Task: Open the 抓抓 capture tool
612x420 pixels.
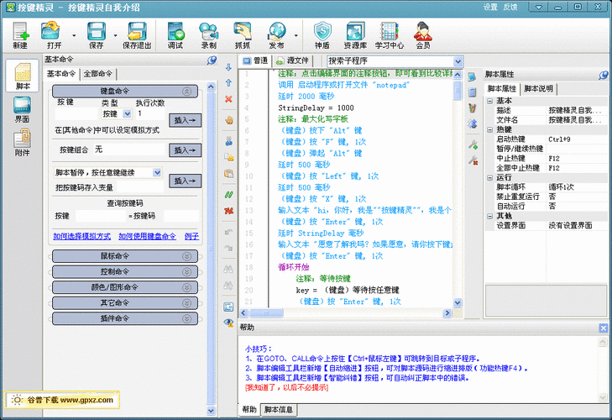Action: tap(242, 36)
